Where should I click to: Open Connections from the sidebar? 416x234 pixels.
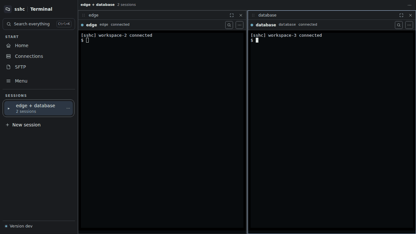(39, 56)
